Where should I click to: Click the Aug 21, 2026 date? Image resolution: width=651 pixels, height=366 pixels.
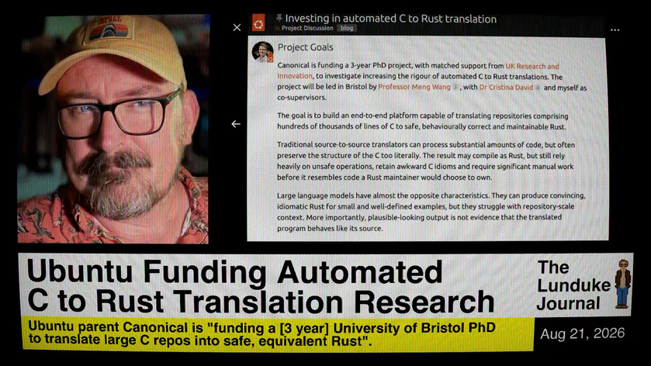click(x=582, y=333)
